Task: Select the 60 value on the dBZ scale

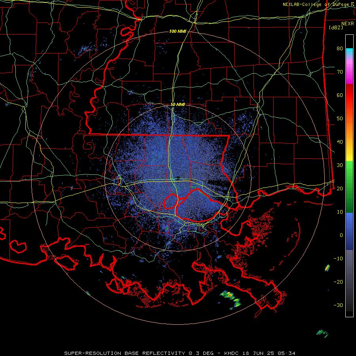Action: pos(340,95)
